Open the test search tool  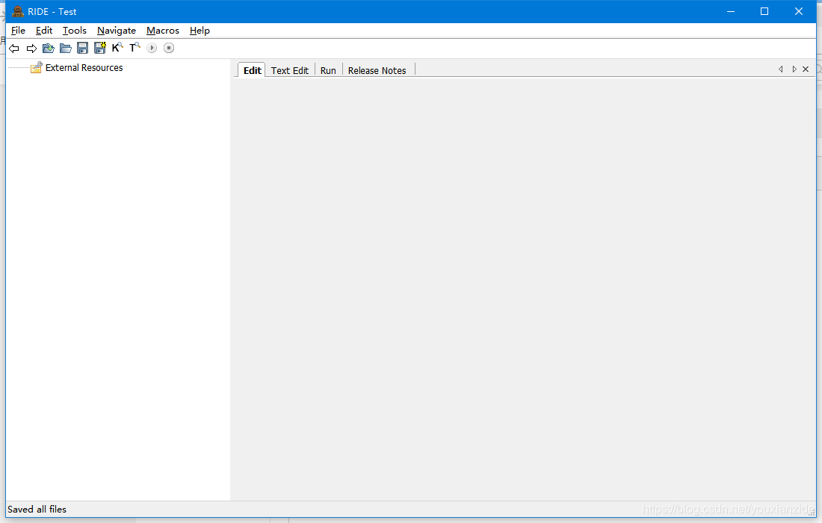tap(135, 47)
